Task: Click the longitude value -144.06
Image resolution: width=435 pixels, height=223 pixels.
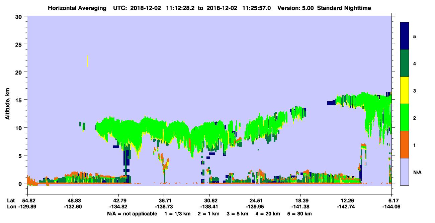Action: pyautogui.click(x=391, y=207)
